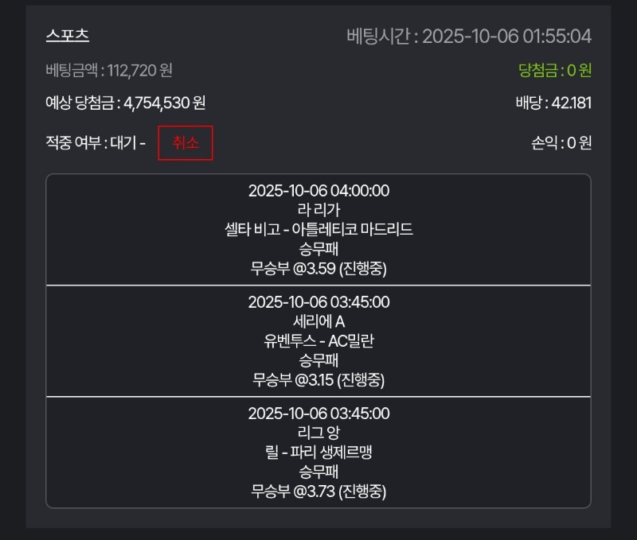Open the underlined 스포츠 heading link

coord(68,36)
